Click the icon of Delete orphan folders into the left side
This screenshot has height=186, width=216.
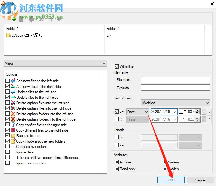(13, 114)
